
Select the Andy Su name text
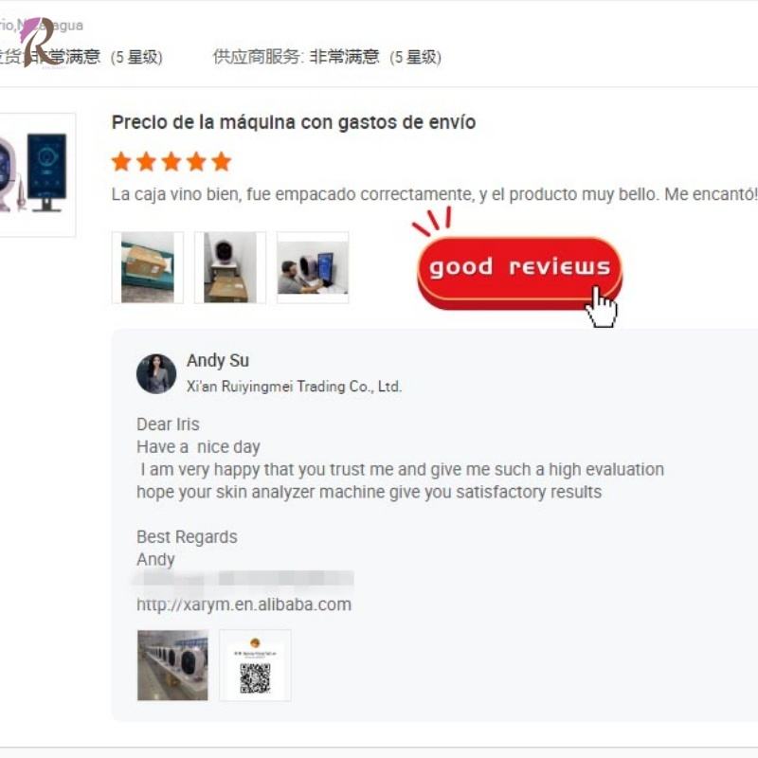(218, 360)
